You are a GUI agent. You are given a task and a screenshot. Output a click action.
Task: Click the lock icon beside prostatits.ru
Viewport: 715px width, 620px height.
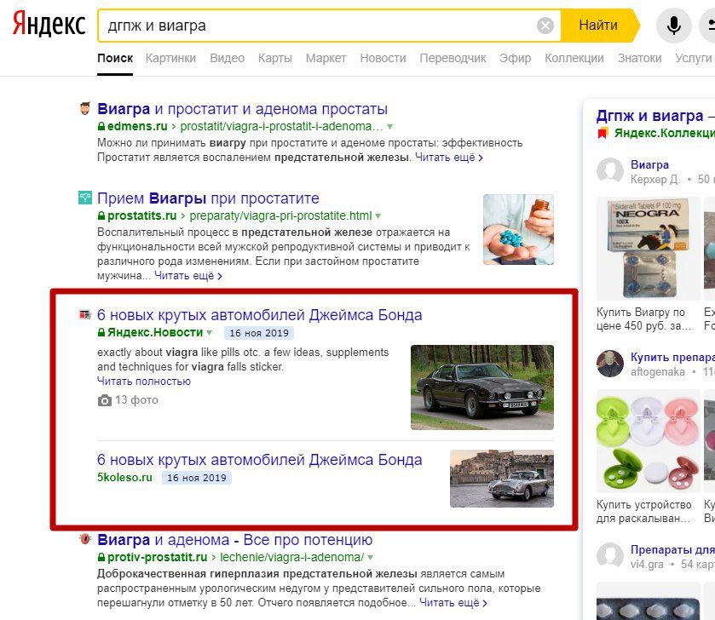click(101, 215)
